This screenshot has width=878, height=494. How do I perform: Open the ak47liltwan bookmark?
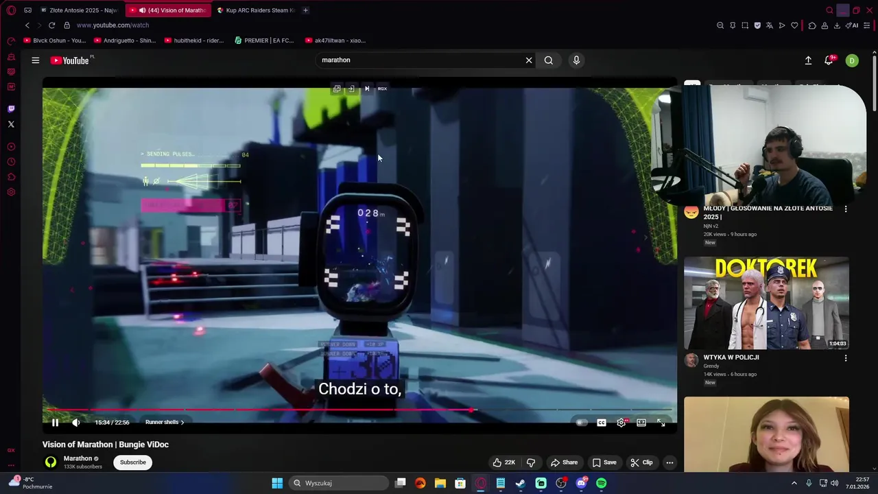point(335,40)
